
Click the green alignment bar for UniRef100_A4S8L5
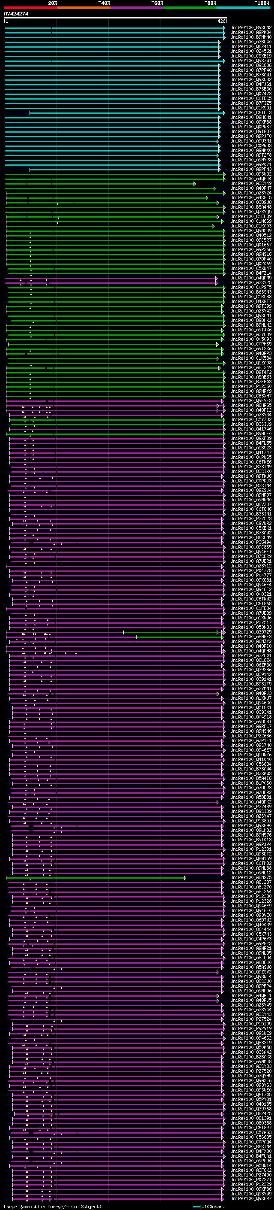[x=107, y=198]
